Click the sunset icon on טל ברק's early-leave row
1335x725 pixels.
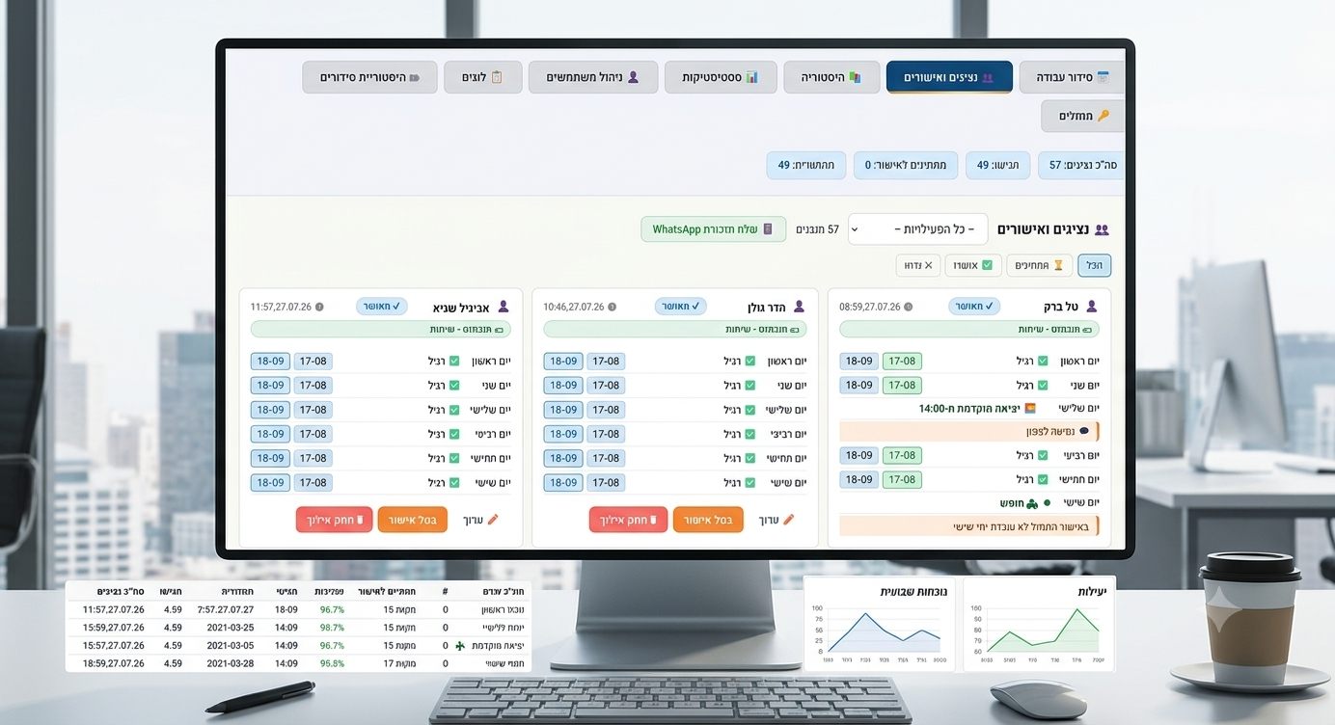(x=1030, y=409)
